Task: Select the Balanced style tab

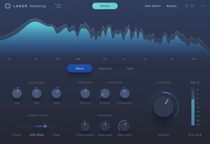Action: click(105, 68)
